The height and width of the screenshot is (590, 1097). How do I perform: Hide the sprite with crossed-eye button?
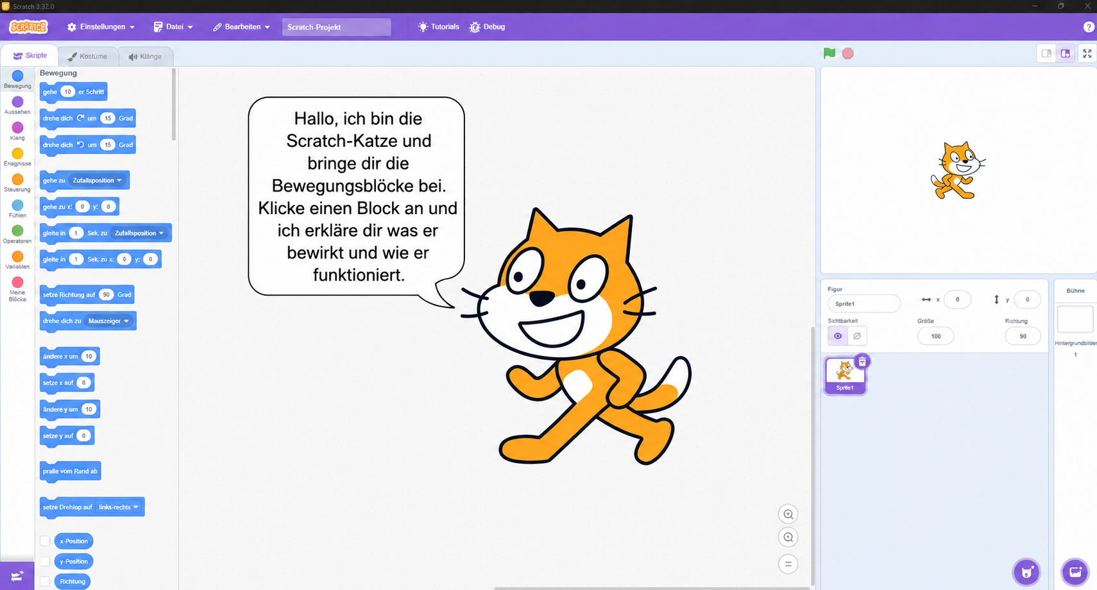tap(857, 336)
